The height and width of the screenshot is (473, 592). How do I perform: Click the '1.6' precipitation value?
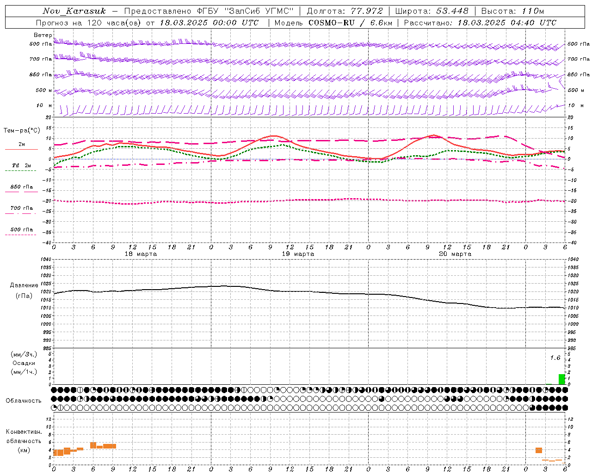tap(555, 358)
